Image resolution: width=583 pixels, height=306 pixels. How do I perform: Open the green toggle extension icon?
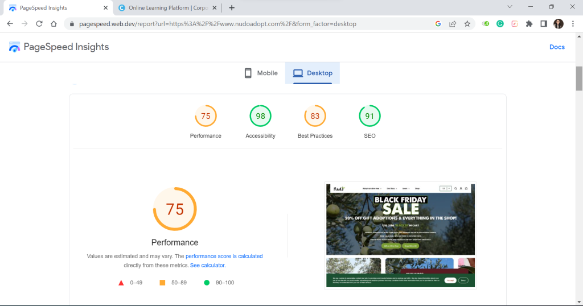[x=486, y=24]
